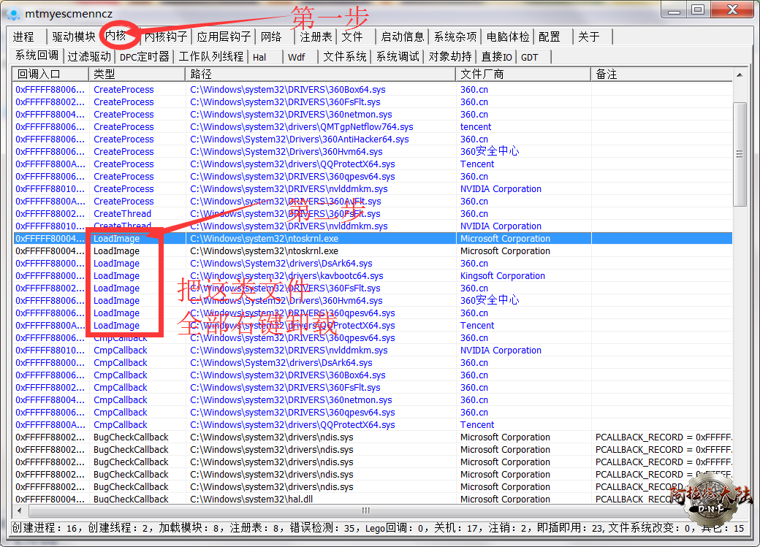The image size is (760, 547).
Task: Open the 过滤驱动 sub-tab
Action: click(x=89, y=56)
